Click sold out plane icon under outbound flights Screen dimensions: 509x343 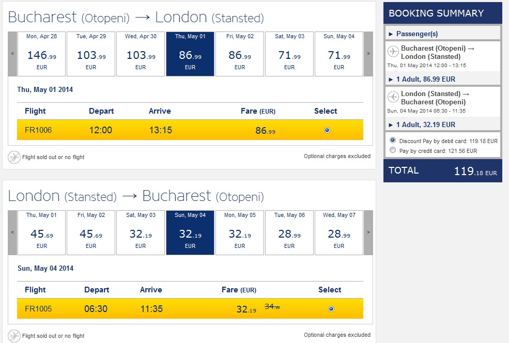click(x=14, y=157)
